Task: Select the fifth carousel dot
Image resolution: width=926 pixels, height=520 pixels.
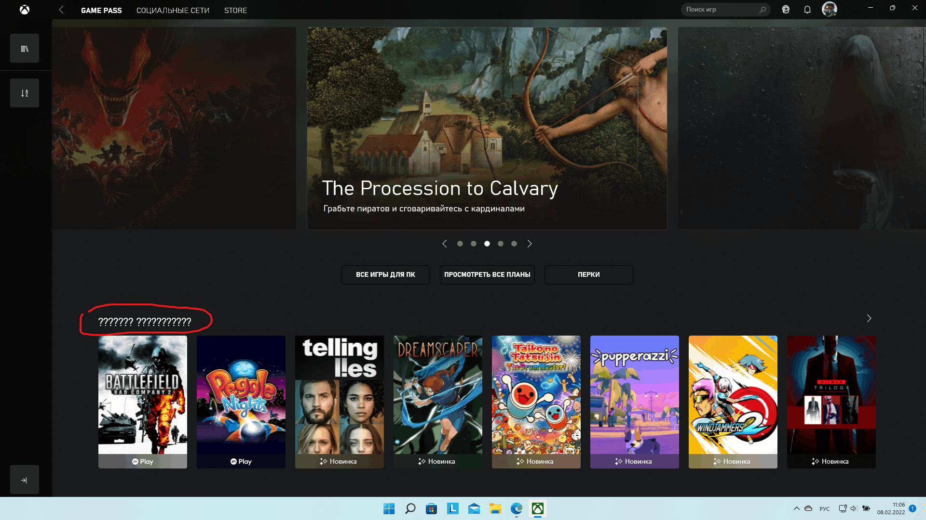Action: (514, 244)
